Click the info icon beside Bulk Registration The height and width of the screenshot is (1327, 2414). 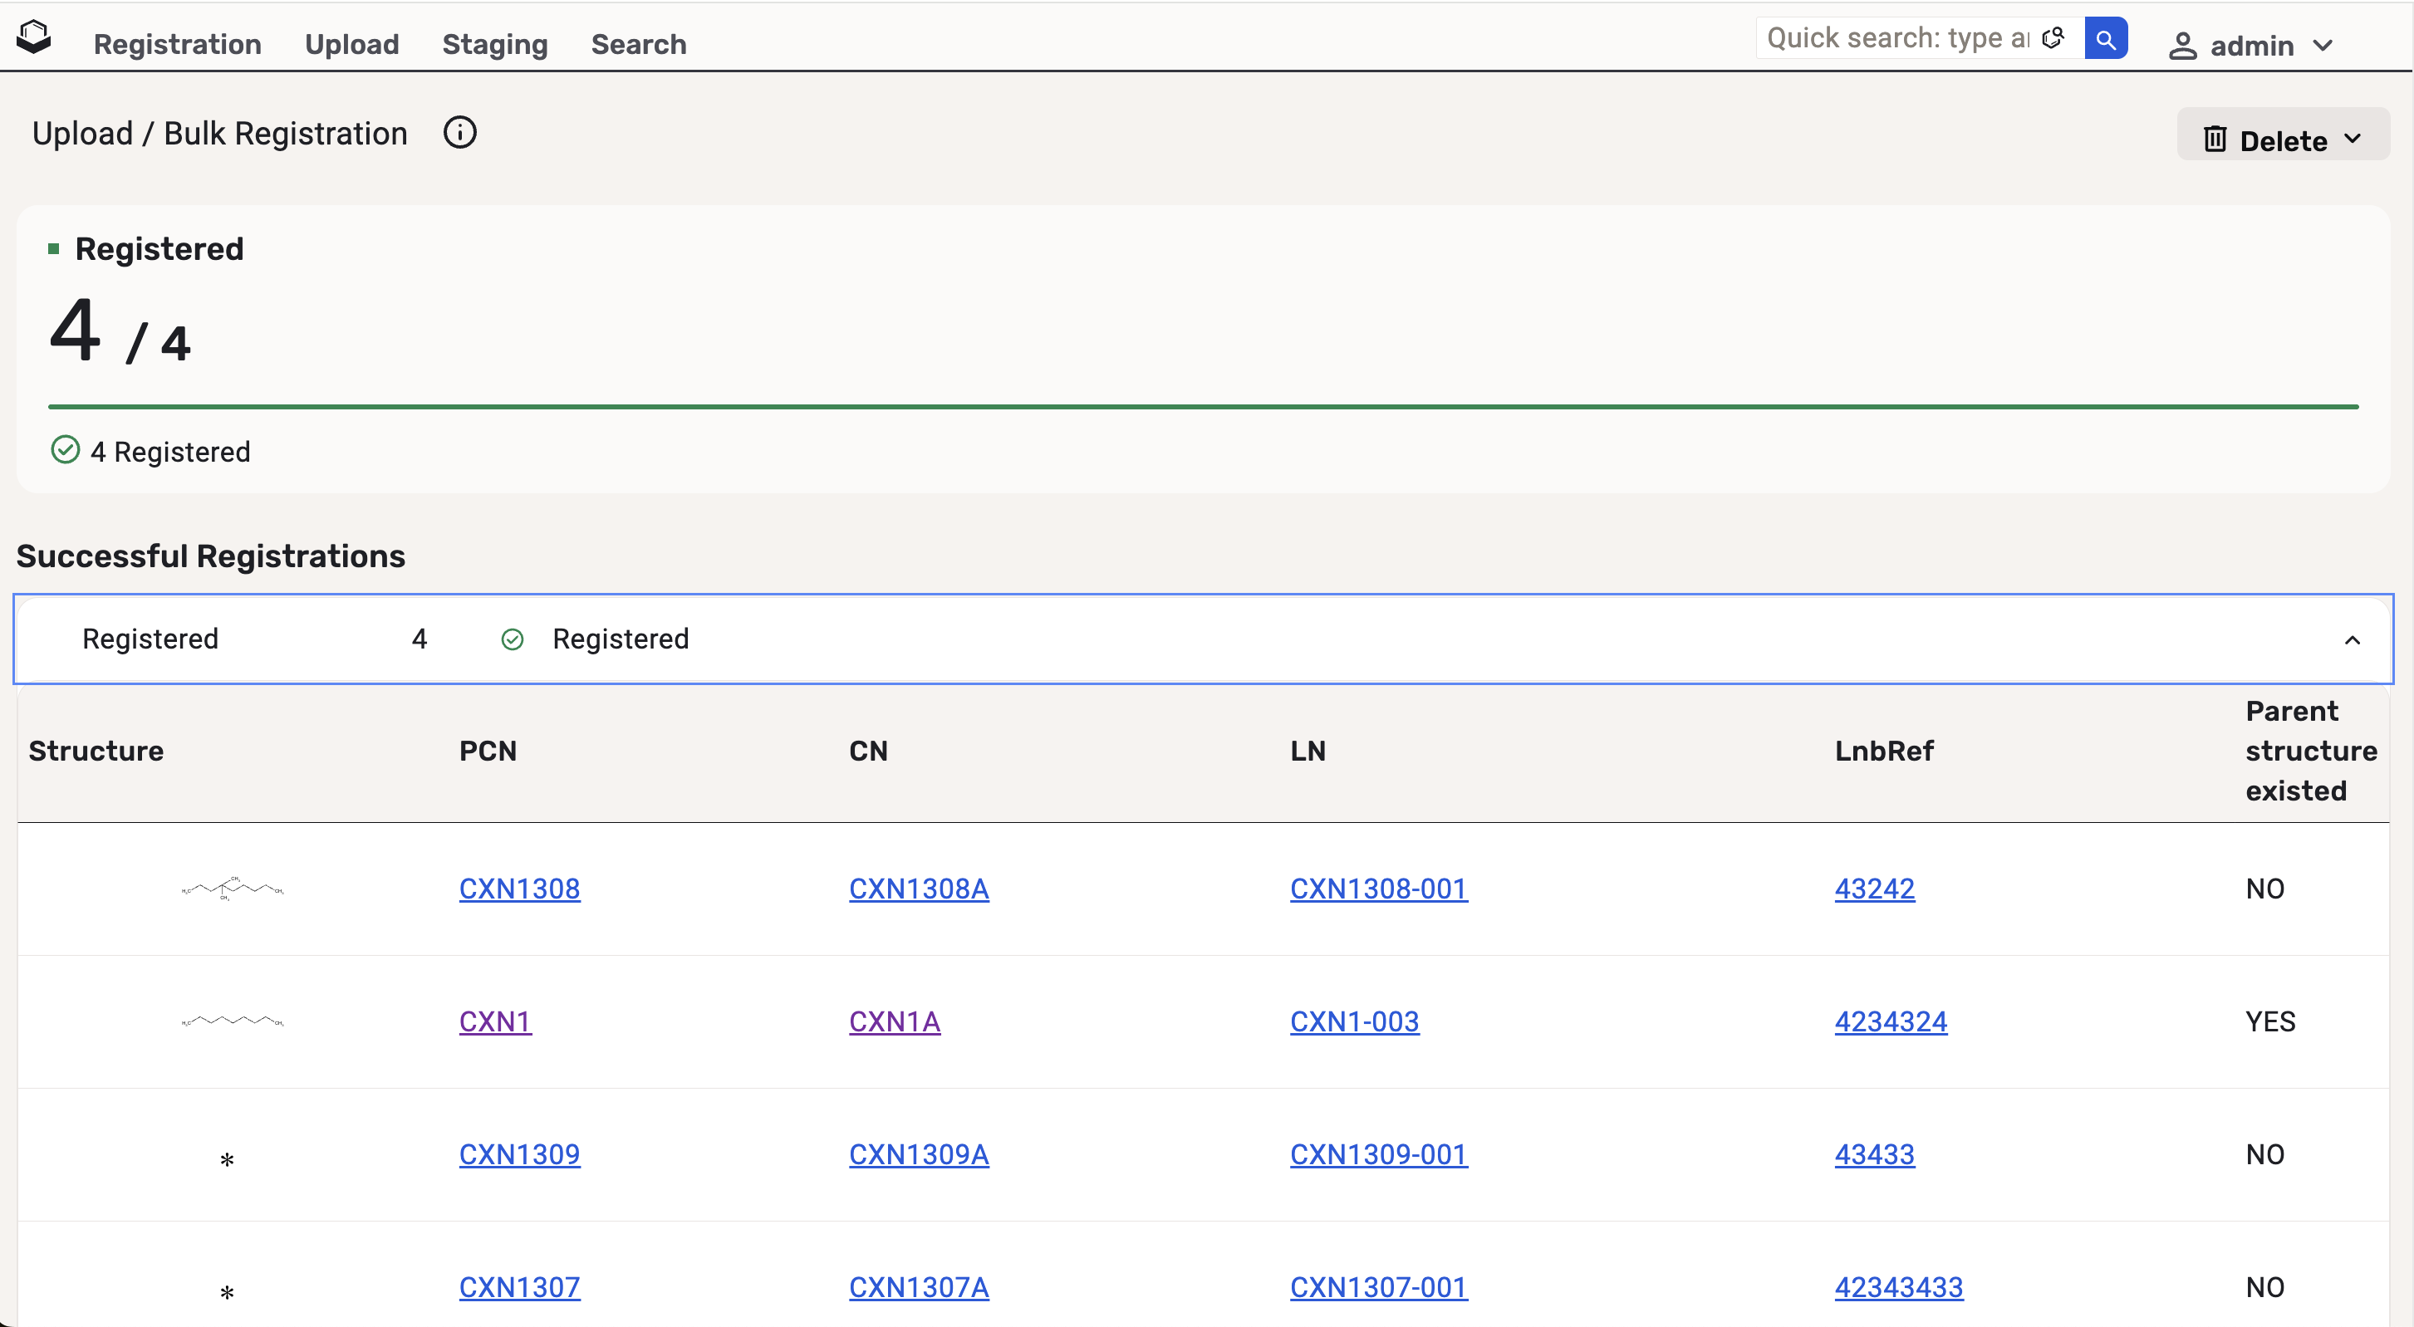(x=459, y=133)
